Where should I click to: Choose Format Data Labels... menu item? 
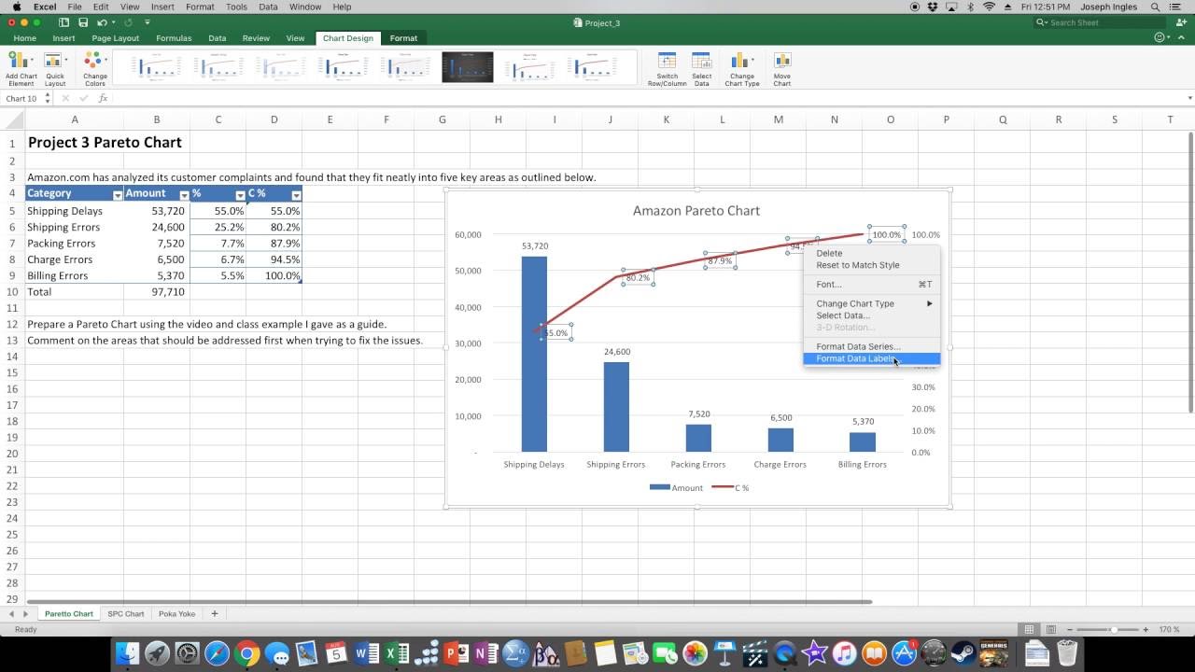[x=872, y=358]
